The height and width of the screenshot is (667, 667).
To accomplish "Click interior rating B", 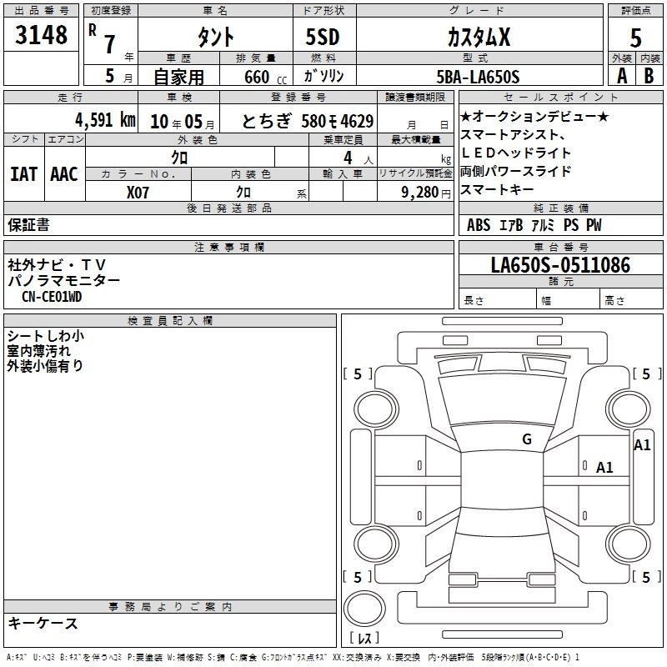I will tap(649, 76).
